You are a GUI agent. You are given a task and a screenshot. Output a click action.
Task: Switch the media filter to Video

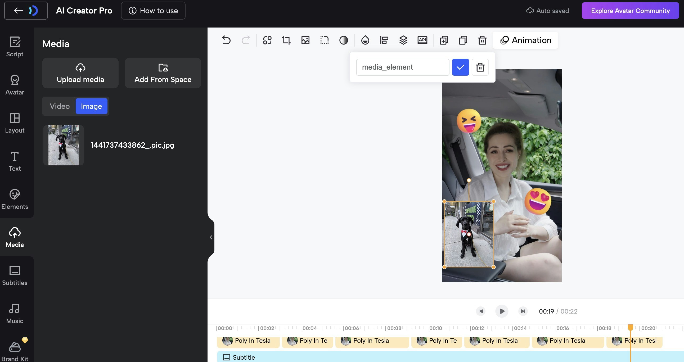click(60, 106)
